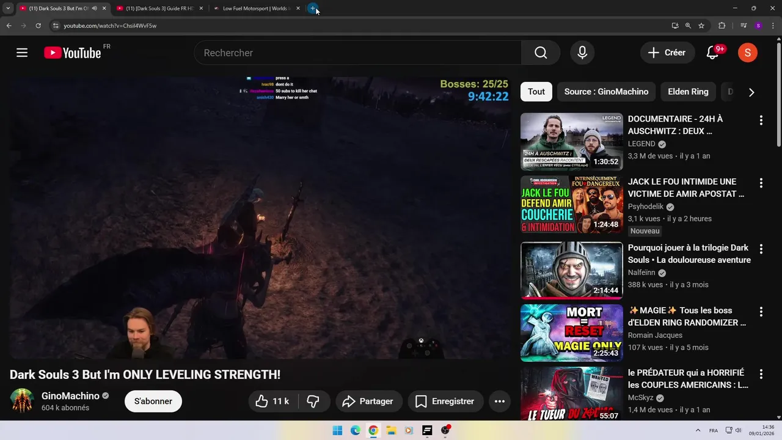View site information icon in address bar

[x=55, y=26]
